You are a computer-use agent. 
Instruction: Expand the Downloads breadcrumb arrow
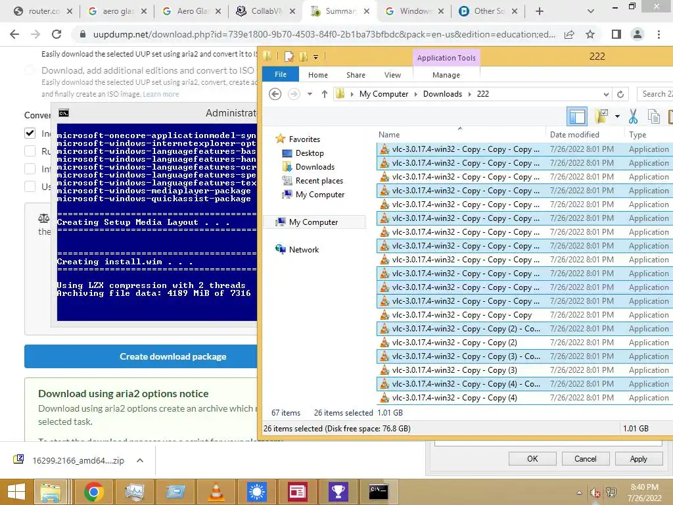click(x=469, y=94)
